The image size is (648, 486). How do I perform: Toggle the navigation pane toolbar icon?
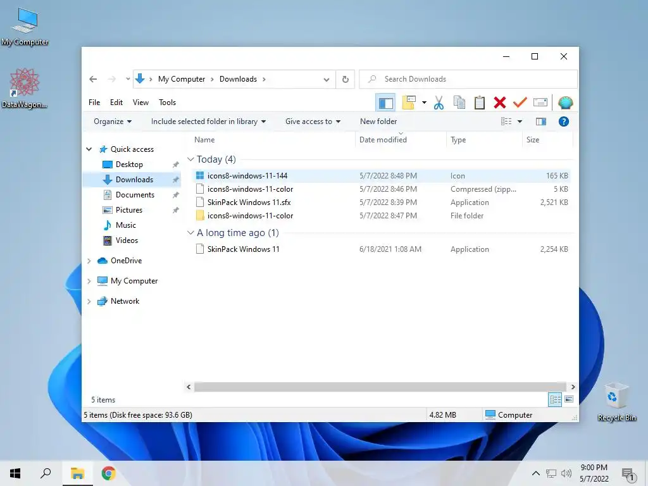pyautogui.click(x=385, y=103)
